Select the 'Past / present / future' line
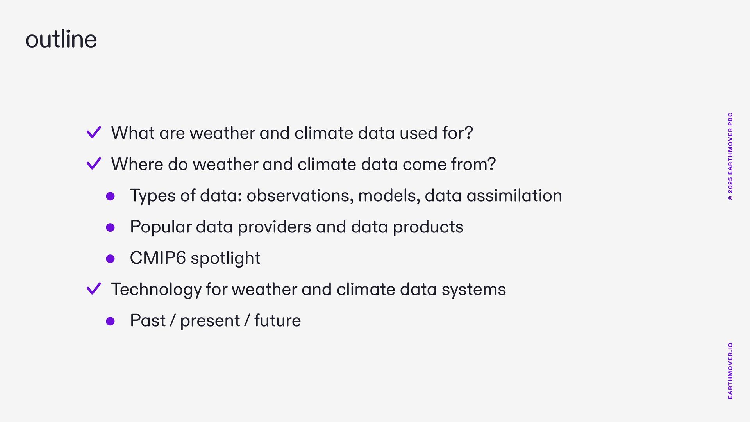 coord(215,321)
